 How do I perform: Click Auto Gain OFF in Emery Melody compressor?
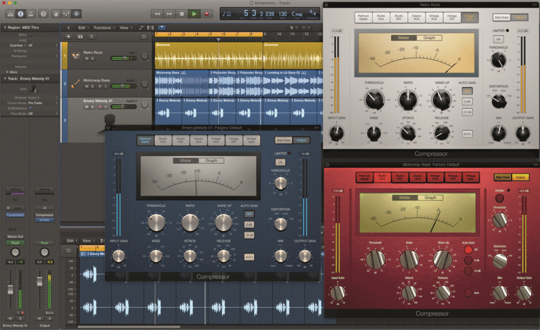[x=249, y=214]
